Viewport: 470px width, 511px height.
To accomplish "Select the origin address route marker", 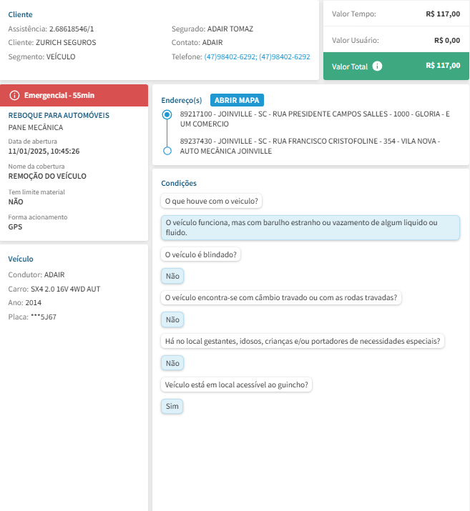I will pos(167,114).
